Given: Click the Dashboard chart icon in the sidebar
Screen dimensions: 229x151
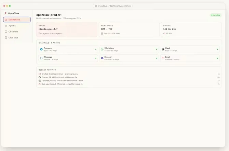Looking at the screenshot, I should tap(6, 20).
